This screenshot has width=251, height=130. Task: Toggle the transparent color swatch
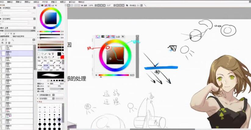click(59, 58)
